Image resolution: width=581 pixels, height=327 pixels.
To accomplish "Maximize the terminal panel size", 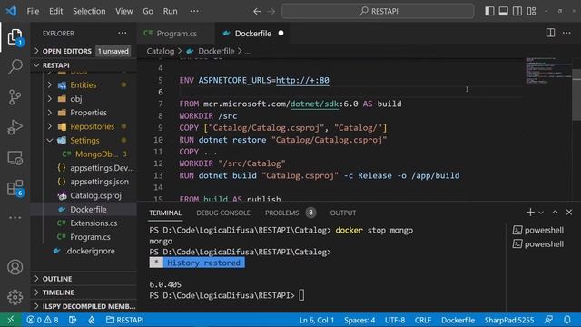I will click(x=555, y=213).
